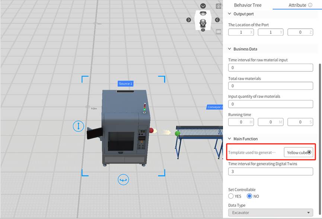This screenshot has width=322, height=219.
Task: Click the vertical move handle beside Source 1
Action: click(78, 126)
